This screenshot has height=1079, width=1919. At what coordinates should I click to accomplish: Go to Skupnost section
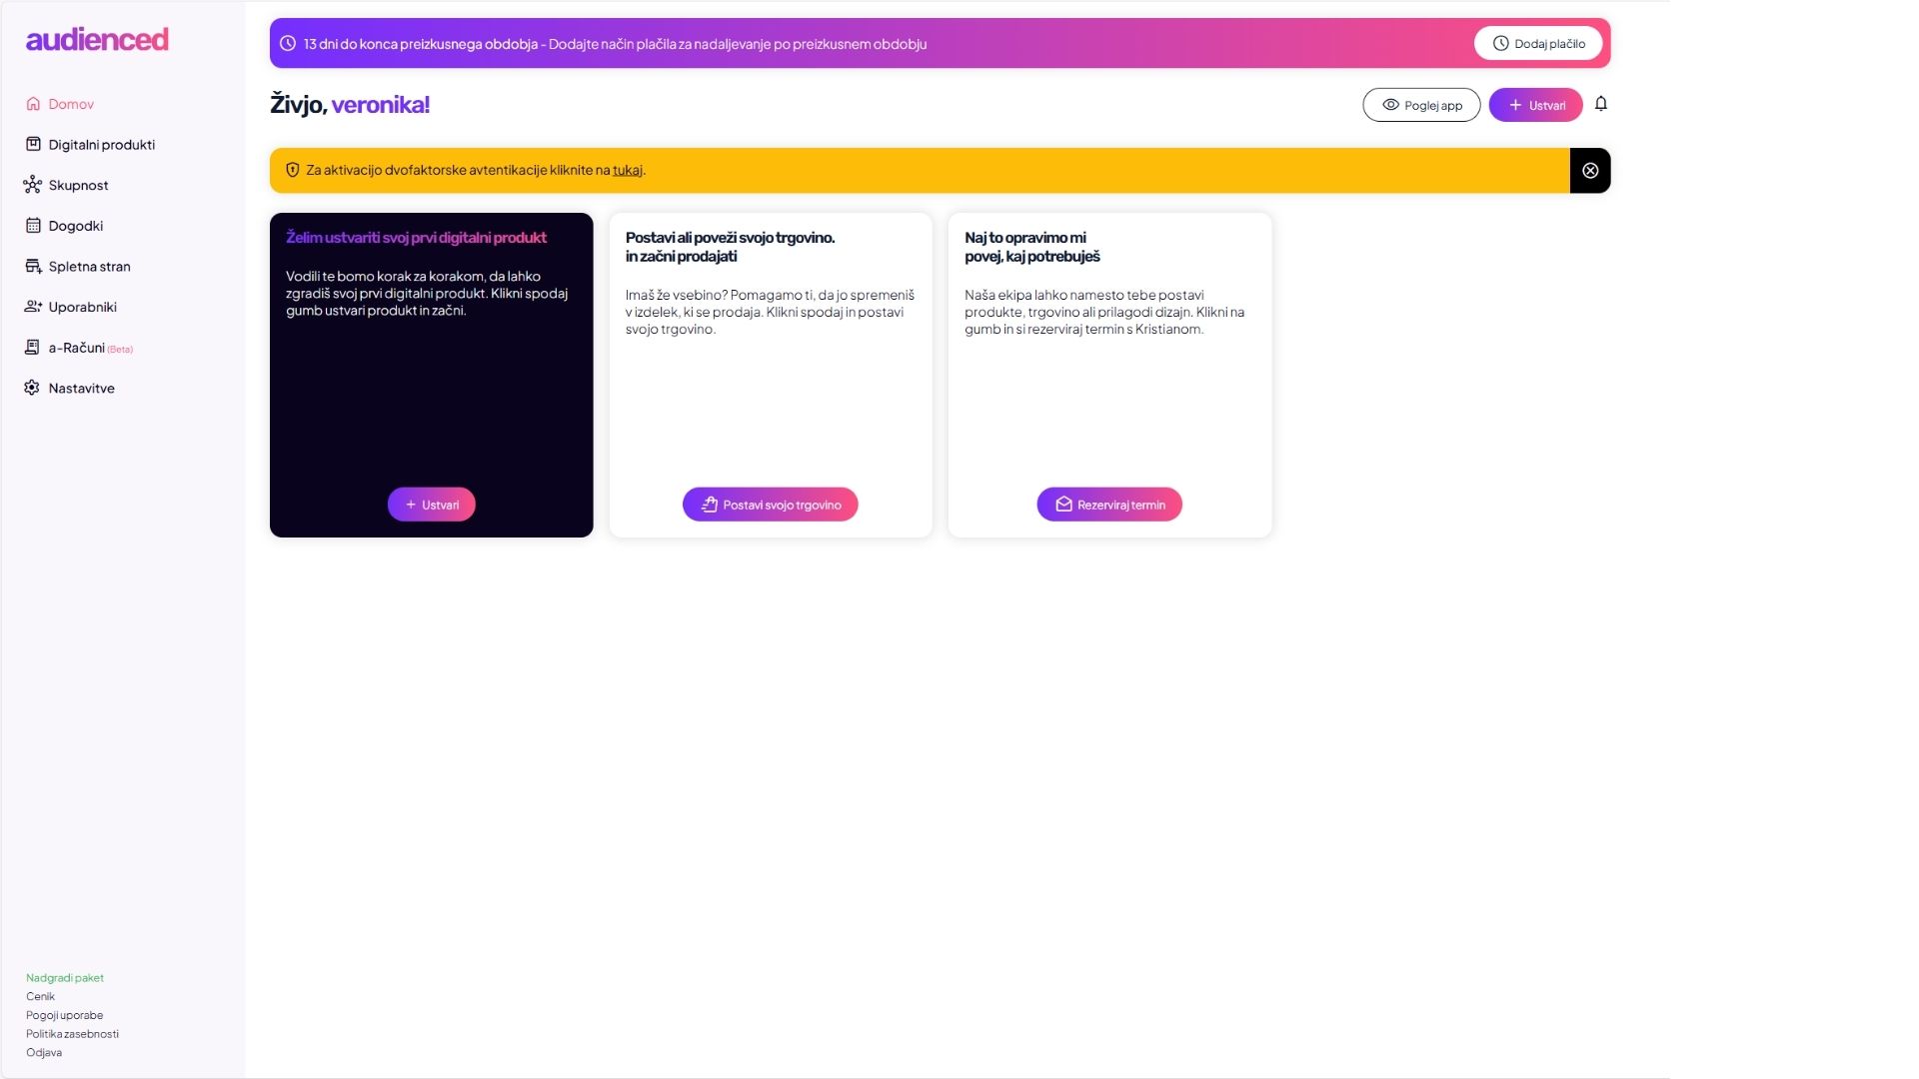(78, 186)
